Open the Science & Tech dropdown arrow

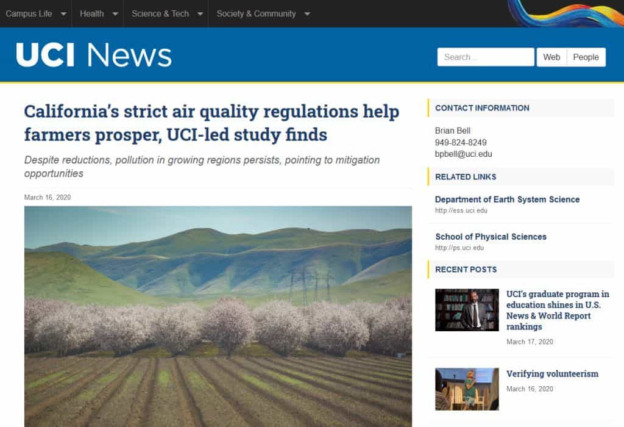click(x=200, y=14)
